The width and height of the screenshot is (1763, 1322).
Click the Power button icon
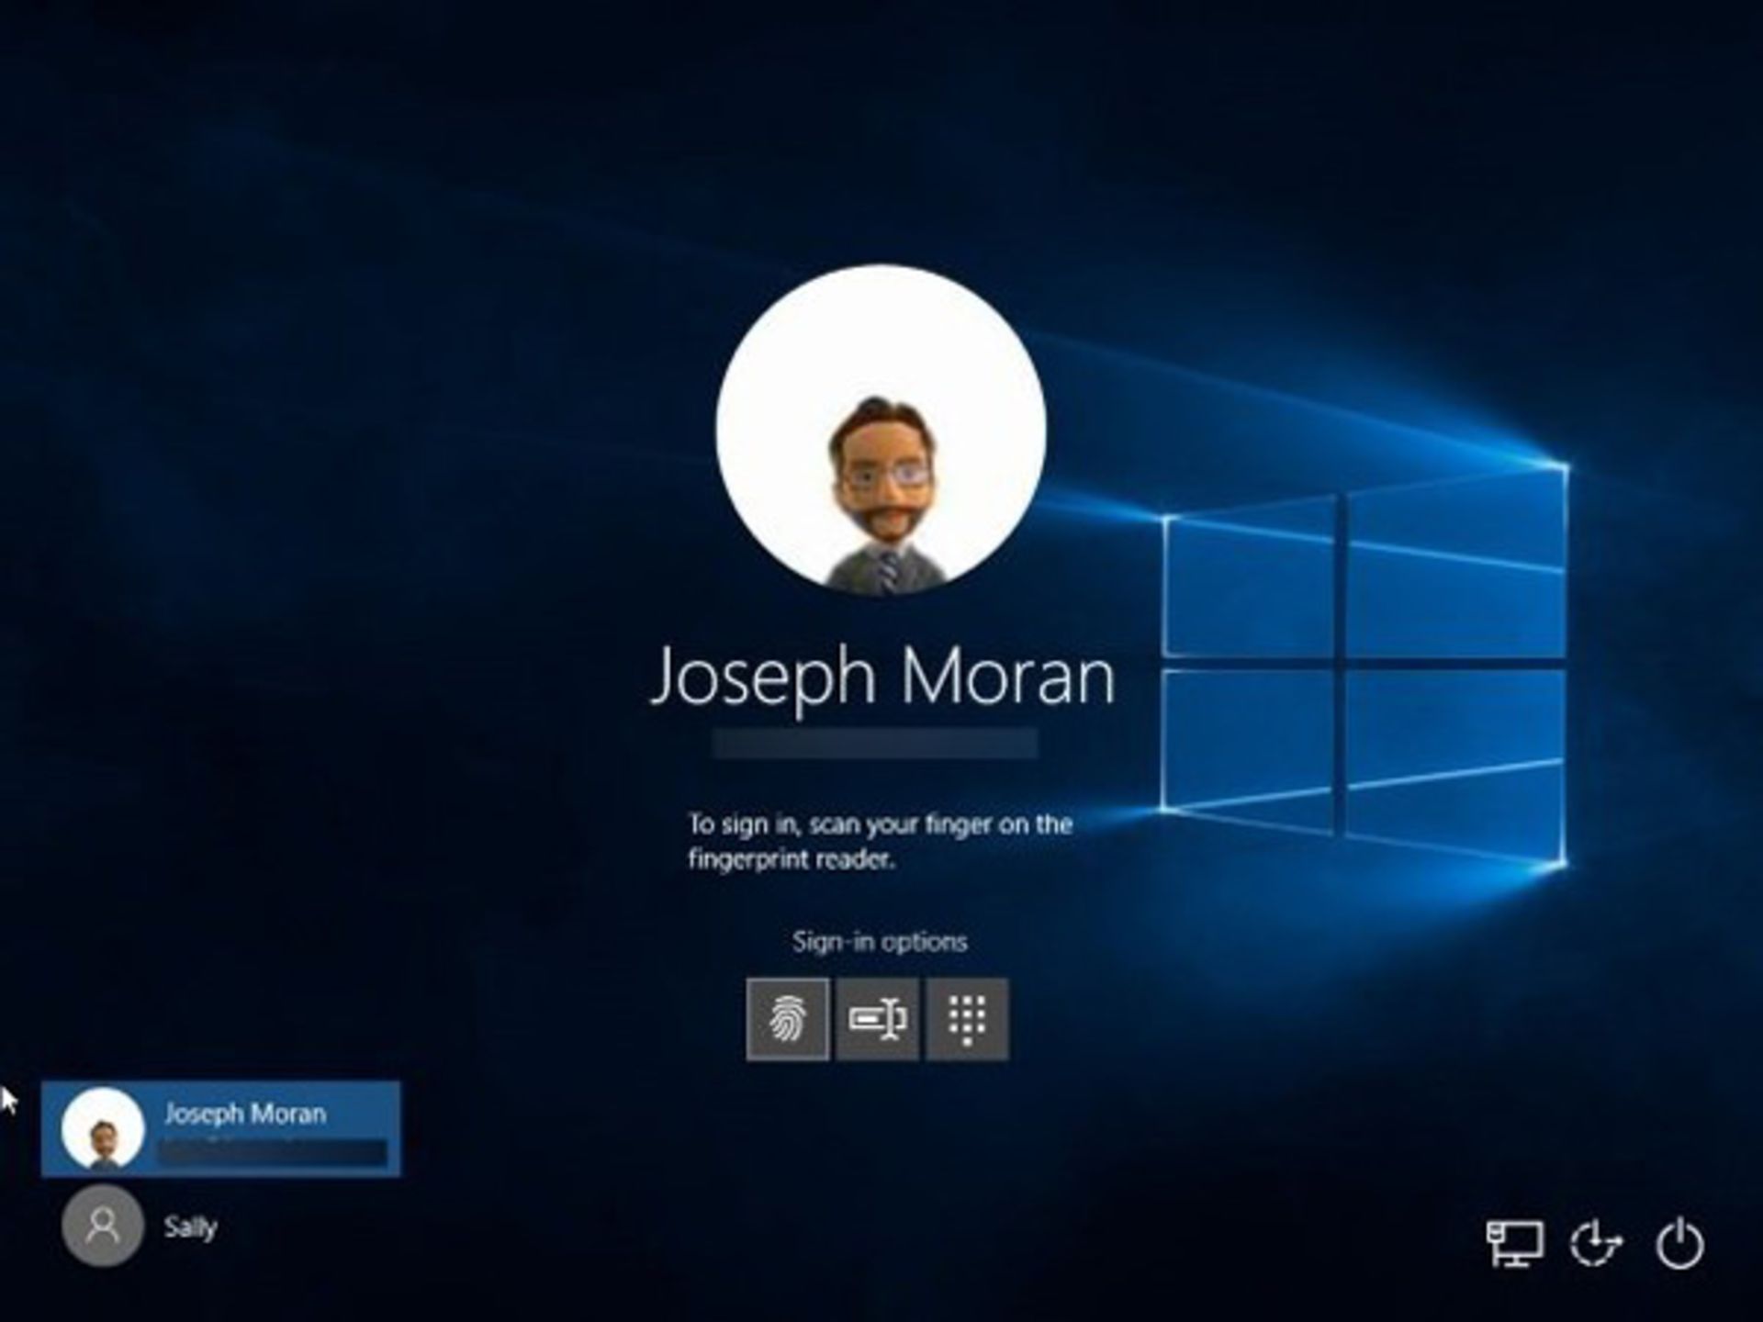point(1679,1244)
